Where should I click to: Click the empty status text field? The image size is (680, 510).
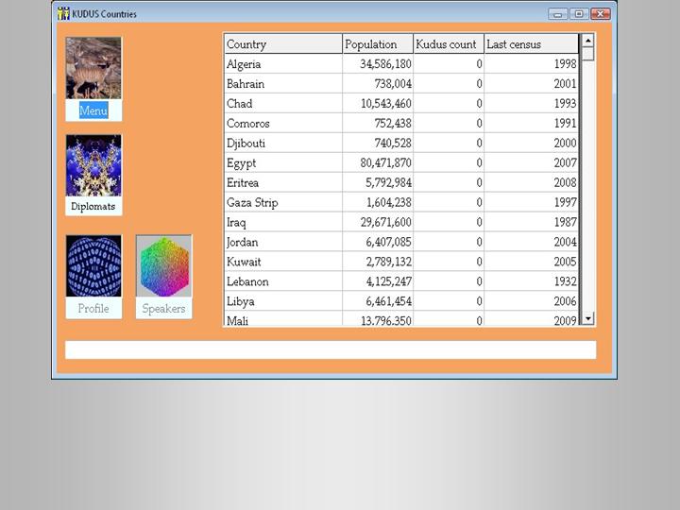point(331,350)
